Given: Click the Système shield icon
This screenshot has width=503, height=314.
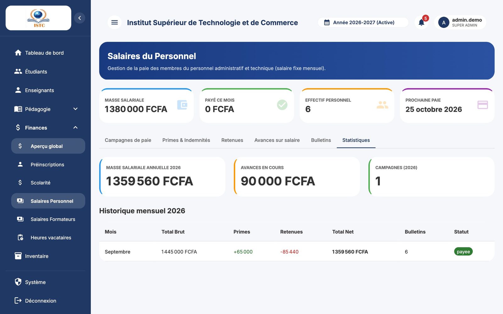Looking at the screenshot, I should pyautogui.click(x=18, y=282).
